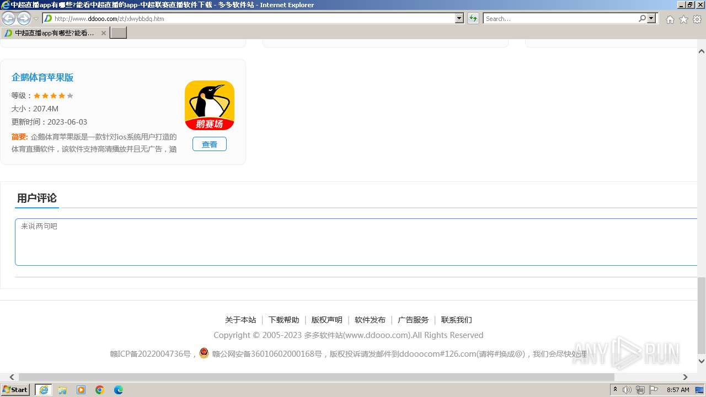Open the 企鹅体育苹果版 title link

click(x=42, y=78)
